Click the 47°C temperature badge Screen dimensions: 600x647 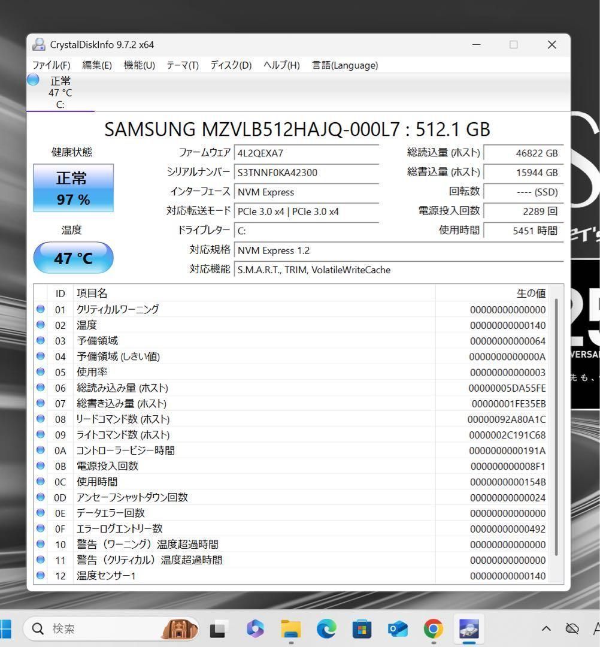click(x=73, y=258)
